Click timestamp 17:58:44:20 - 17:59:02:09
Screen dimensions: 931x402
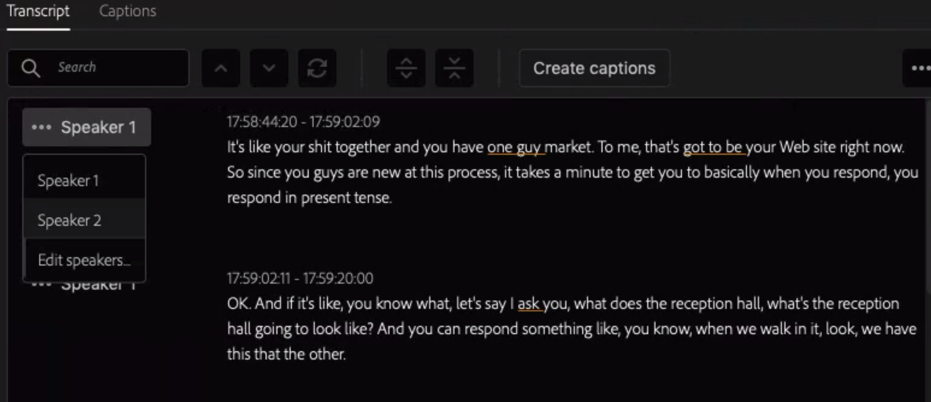303,122
